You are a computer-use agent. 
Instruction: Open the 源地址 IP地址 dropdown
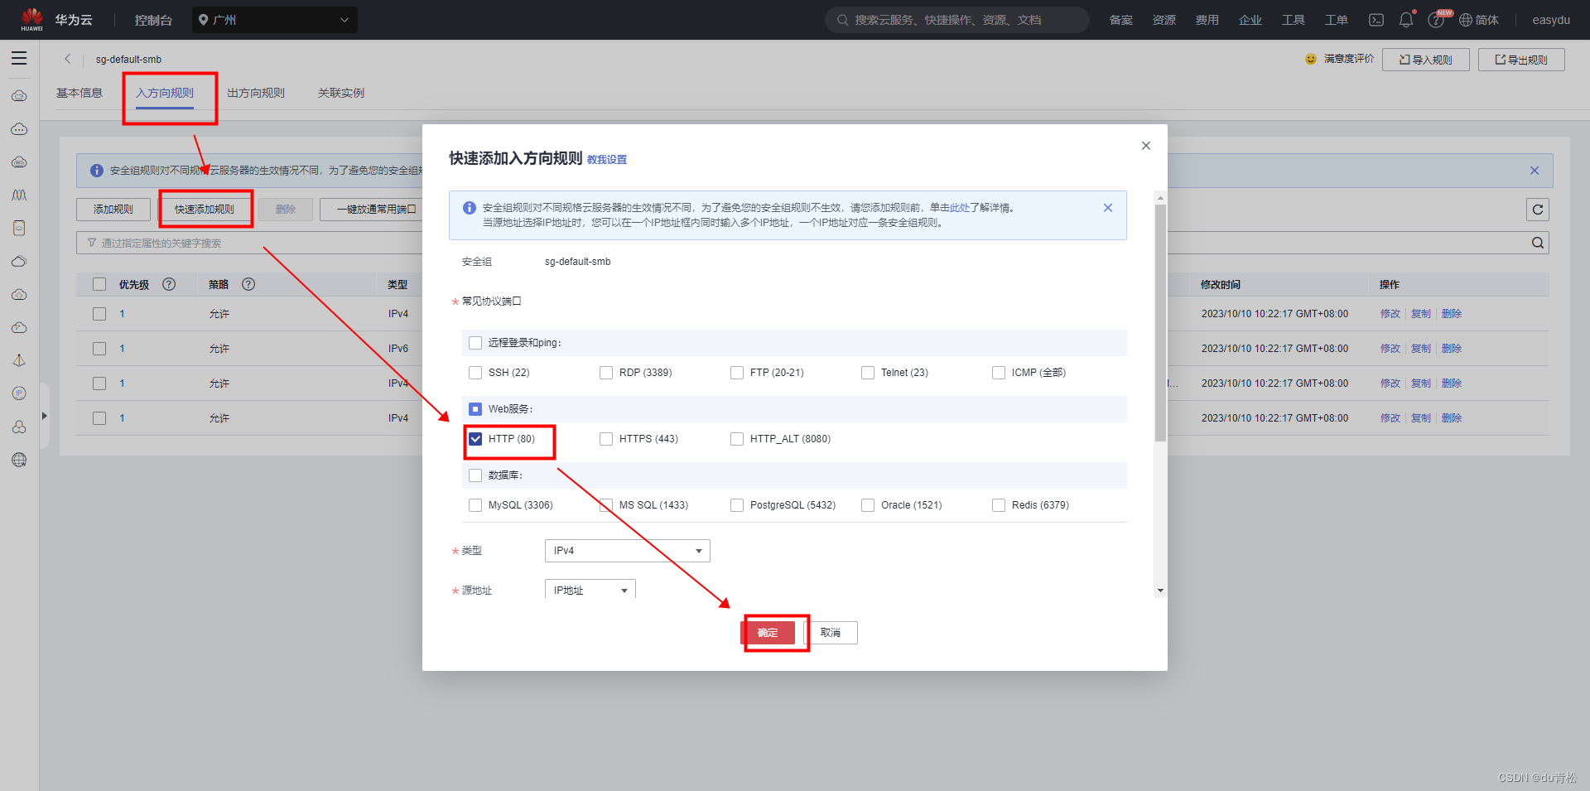[590, 590]
